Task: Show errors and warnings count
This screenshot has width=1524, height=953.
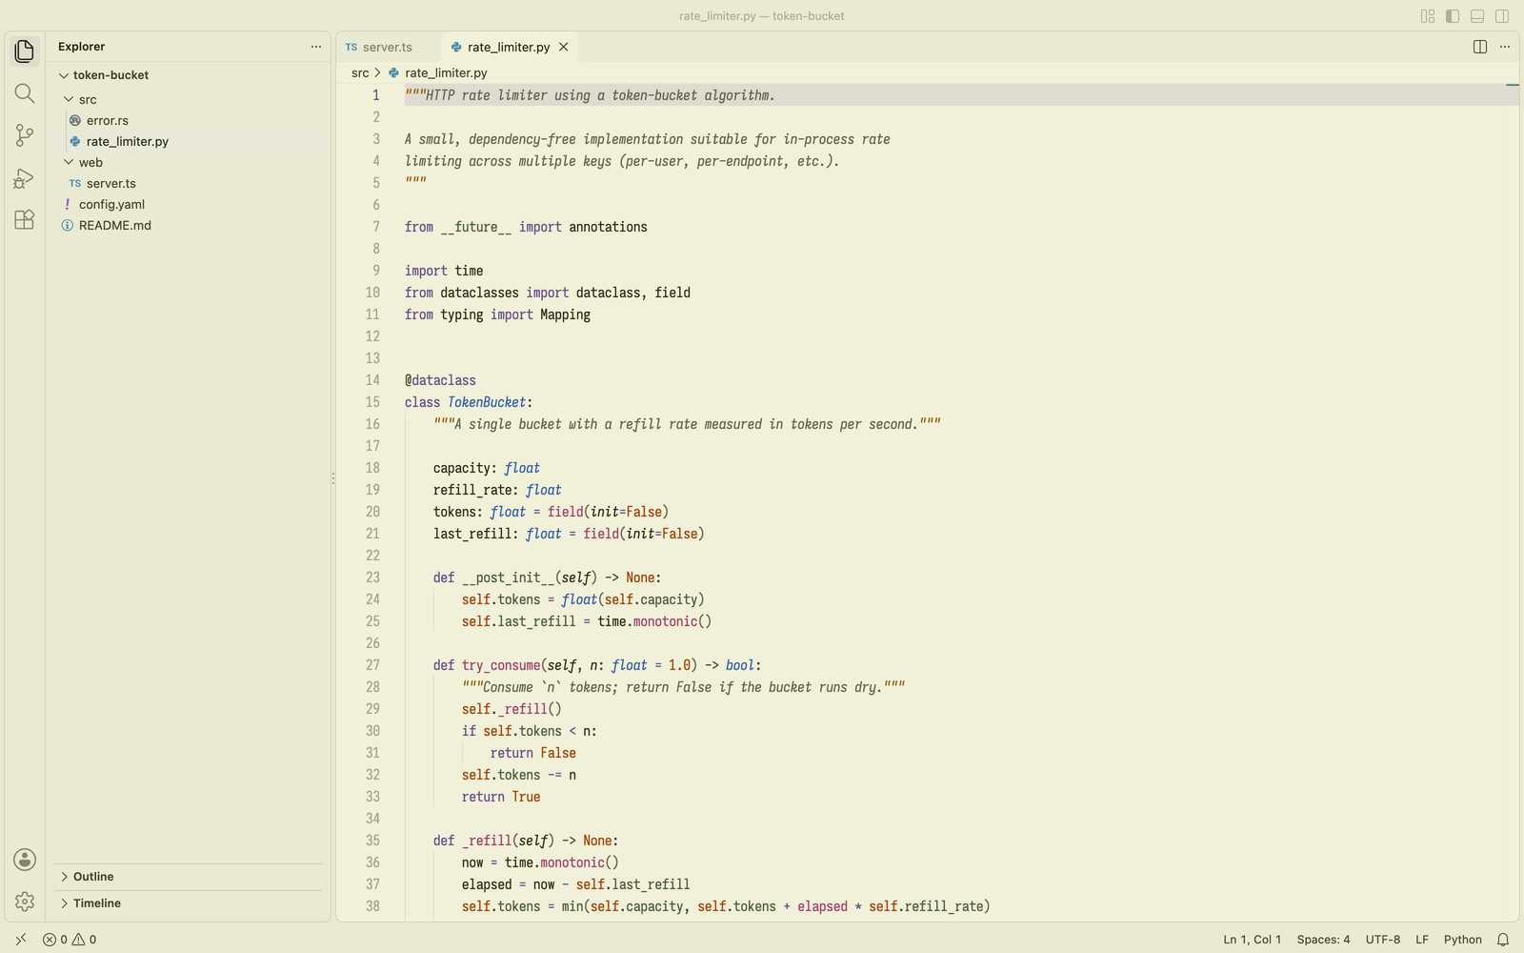Action: (x=70, y=940)
